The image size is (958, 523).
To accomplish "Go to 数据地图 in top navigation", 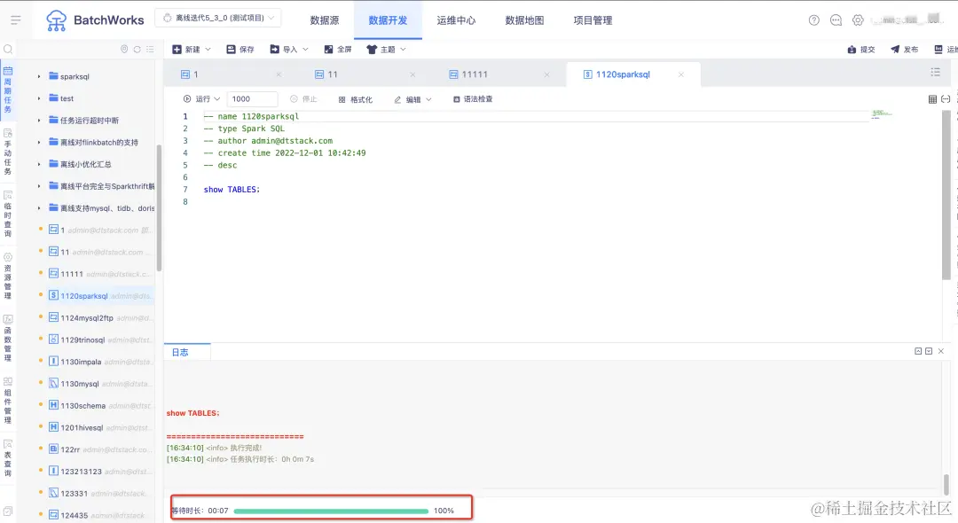I will [x=524, y=20].
